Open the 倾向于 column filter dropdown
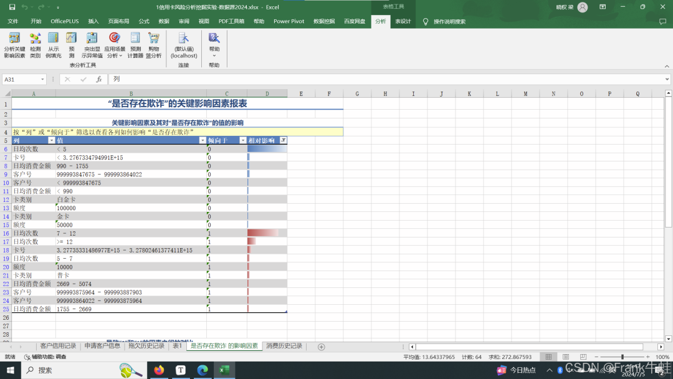673x379 pixels. coord(243,141)
